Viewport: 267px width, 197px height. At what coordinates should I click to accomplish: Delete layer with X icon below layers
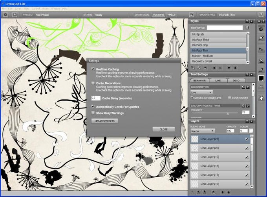(x=213, y=192)
